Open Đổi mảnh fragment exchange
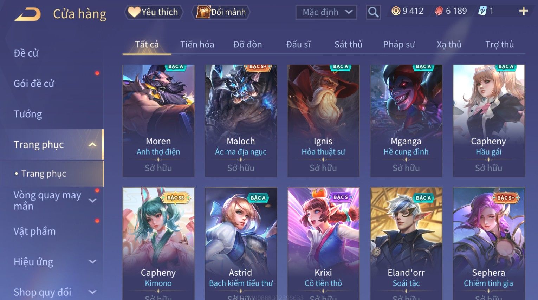 pyautogui.click(x=221, y=12)
